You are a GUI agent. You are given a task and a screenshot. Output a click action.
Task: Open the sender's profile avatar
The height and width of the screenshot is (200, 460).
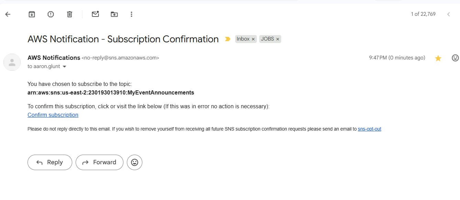pos(12,62)
